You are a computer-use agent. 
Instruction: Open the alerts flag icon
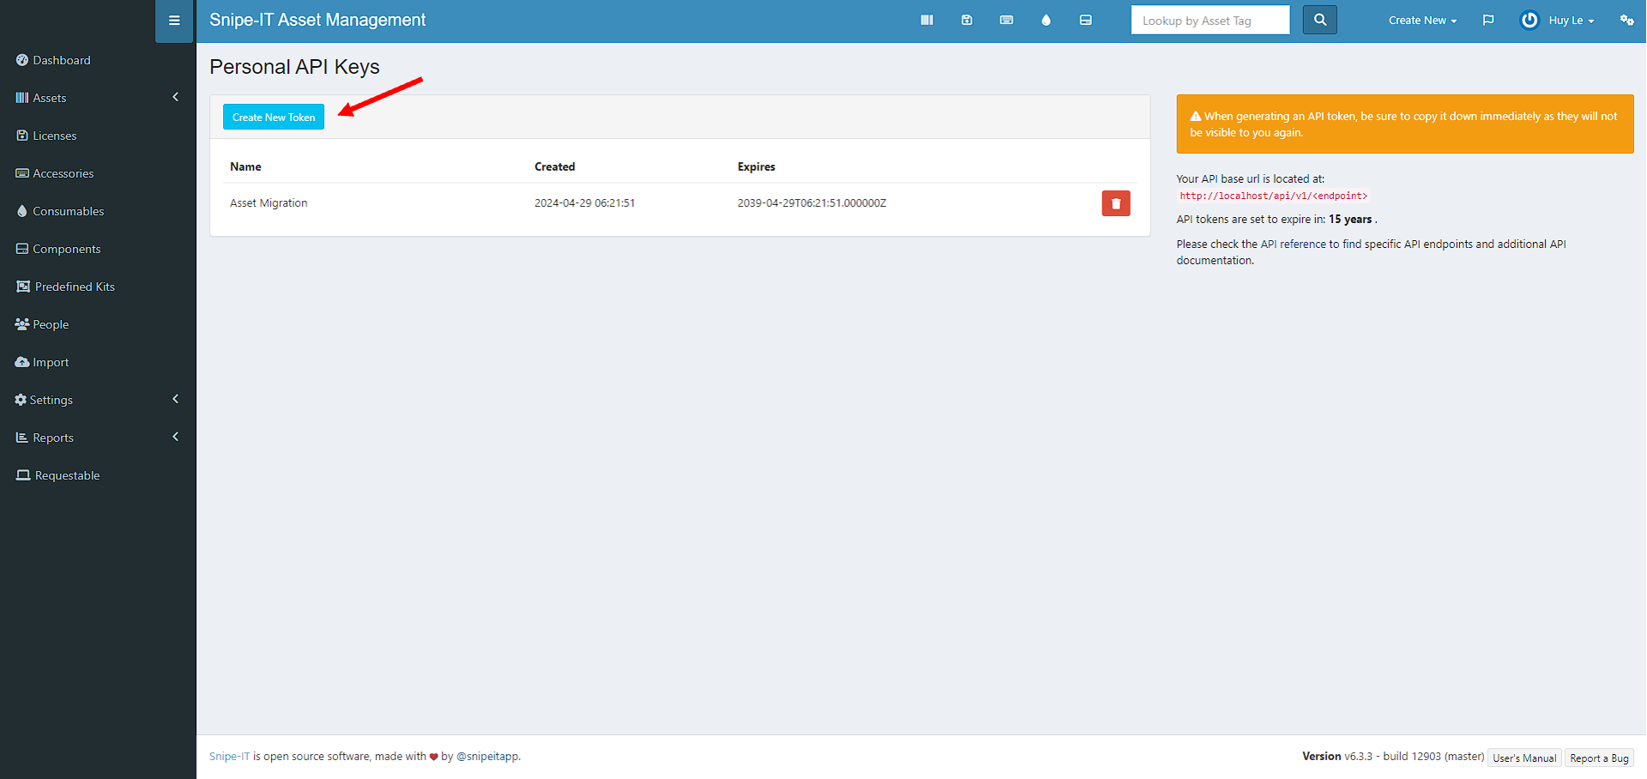1488,21
